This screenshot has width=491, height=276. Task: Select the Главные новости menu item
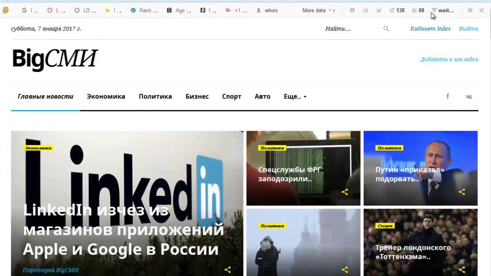45,97
